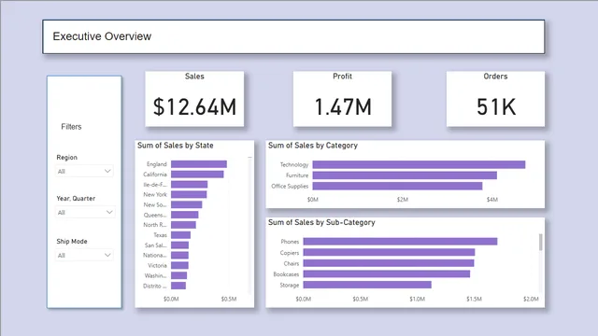Click the $0.5M axis label in State chart
The image size is (598, 336).
(x=229, y=299)
